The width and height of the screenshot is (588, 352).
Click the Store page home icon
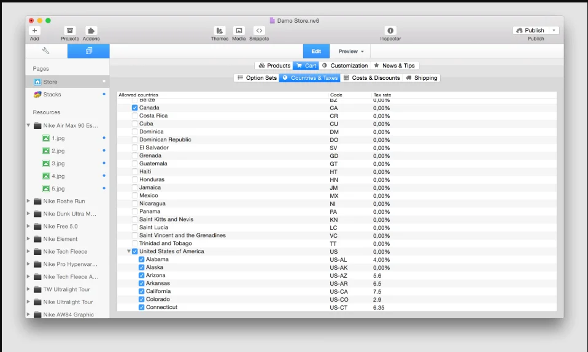37,82
